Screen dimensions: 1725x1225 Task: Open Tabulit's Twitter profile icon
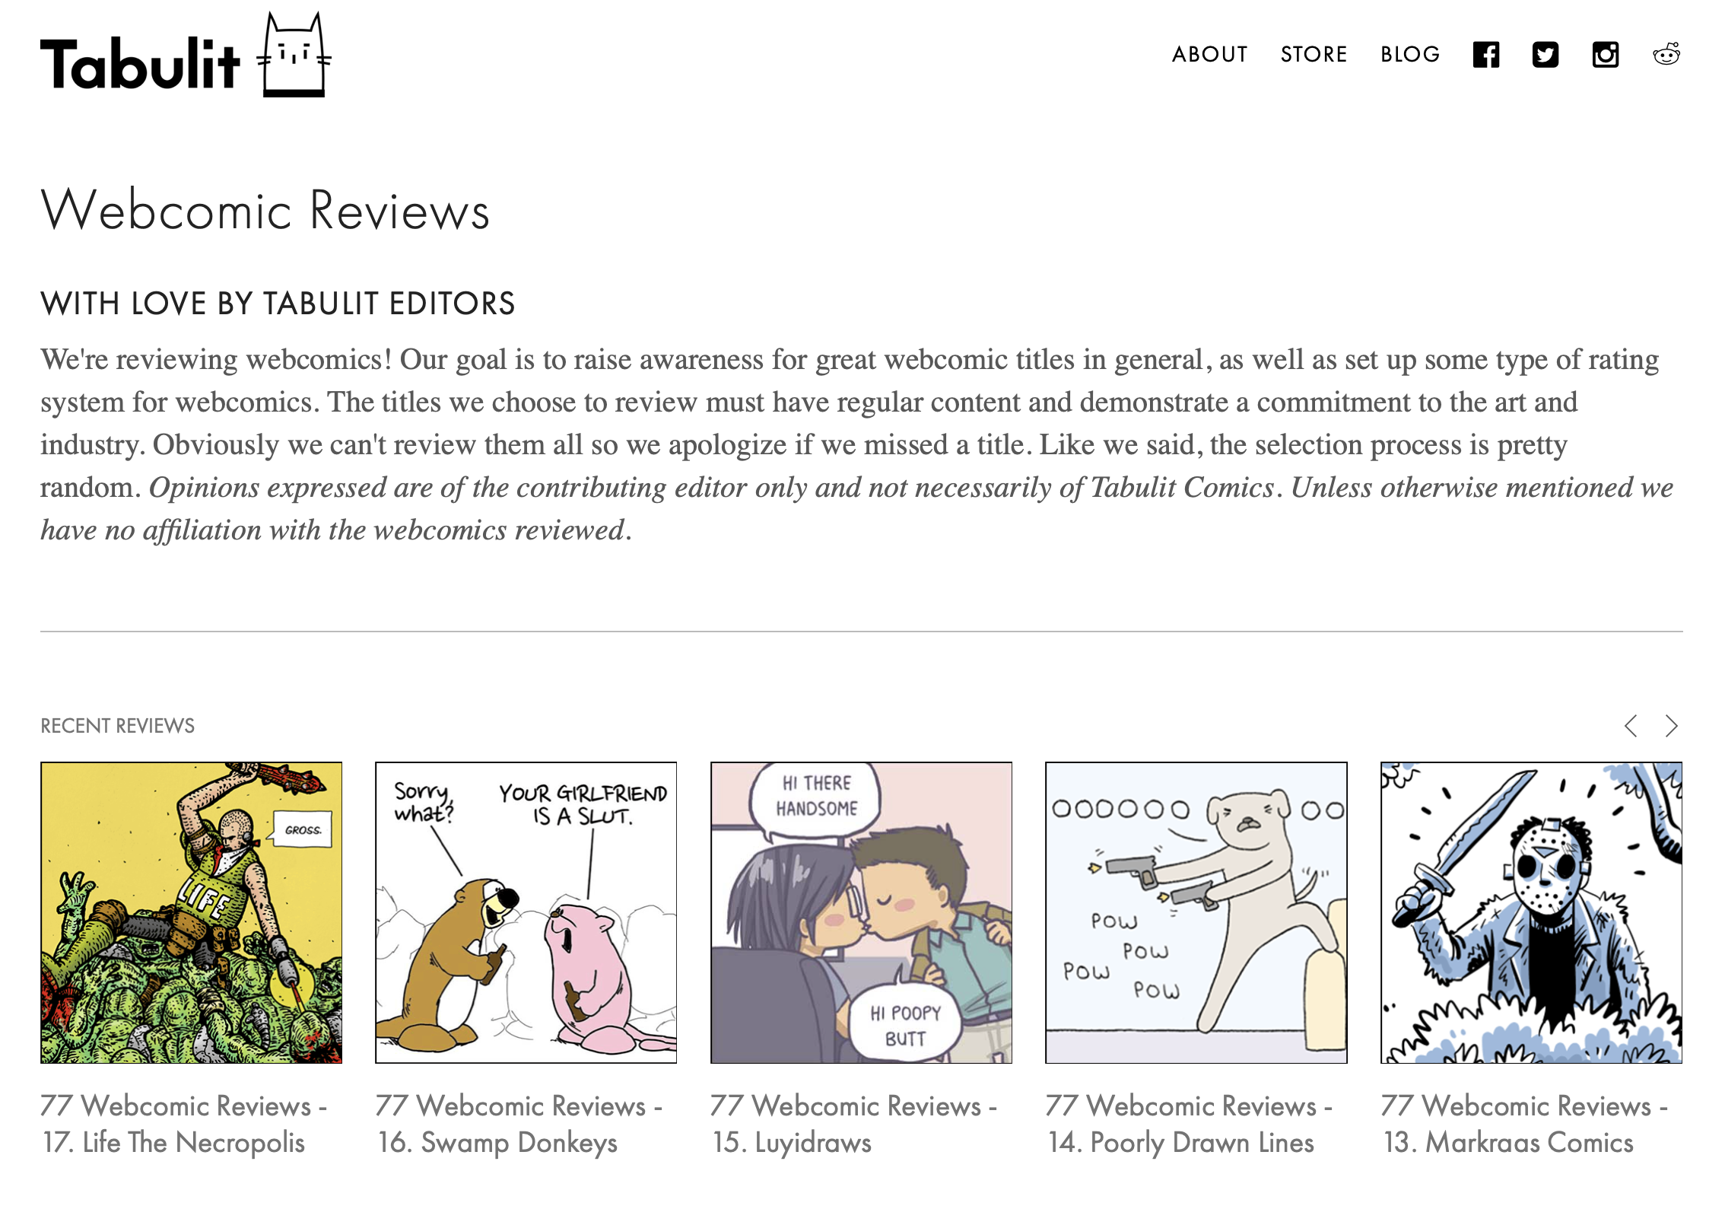coord(1545,55)
